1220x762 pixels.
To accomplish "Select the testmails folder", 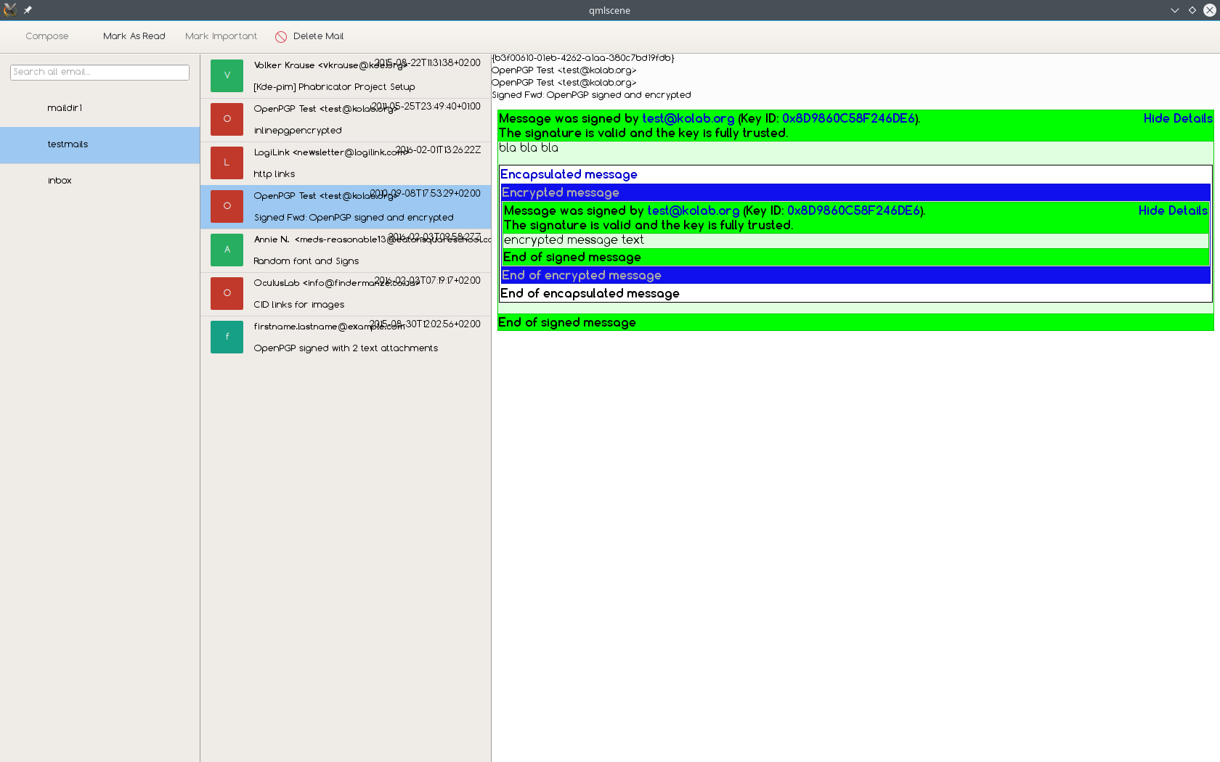I will coord(68,144).
